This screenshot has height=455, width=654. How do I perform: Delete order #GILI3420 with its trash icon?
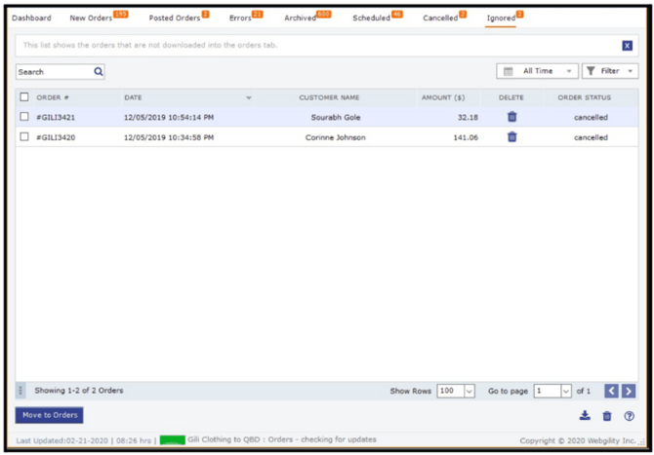pyautogui.click(x=511, y=137)
